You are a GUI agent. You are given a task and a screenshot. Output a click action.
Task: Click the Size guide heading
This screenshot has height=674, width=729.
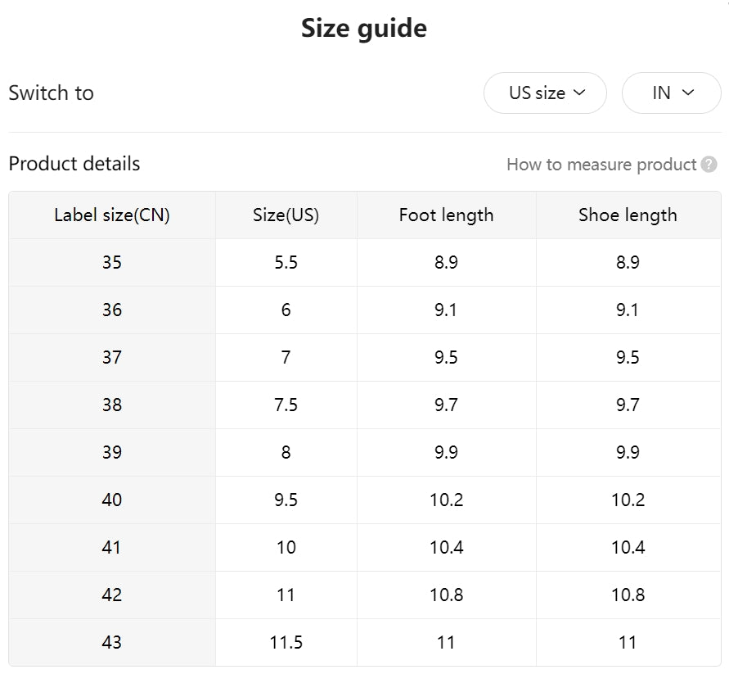[364, 29]
